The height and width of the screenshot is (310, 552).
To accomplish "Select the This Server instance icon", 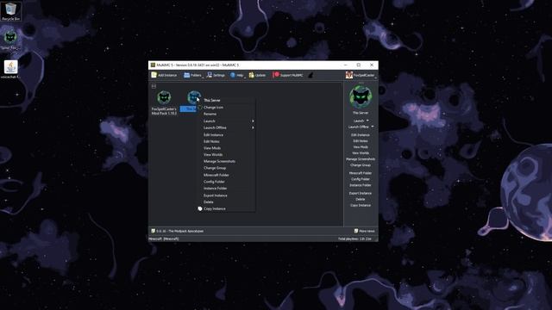I will coord(193,97).
